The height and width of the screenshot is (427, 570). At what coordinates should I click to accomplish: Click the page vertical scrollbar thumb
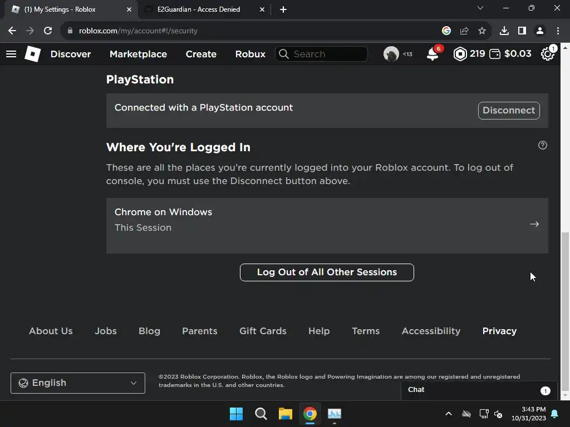[565, 310]
